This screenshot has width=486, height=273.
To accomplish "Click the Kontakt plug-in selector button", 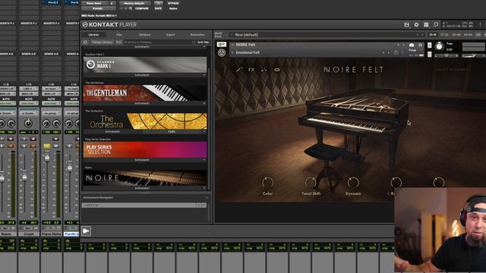I will pos(98,8).
